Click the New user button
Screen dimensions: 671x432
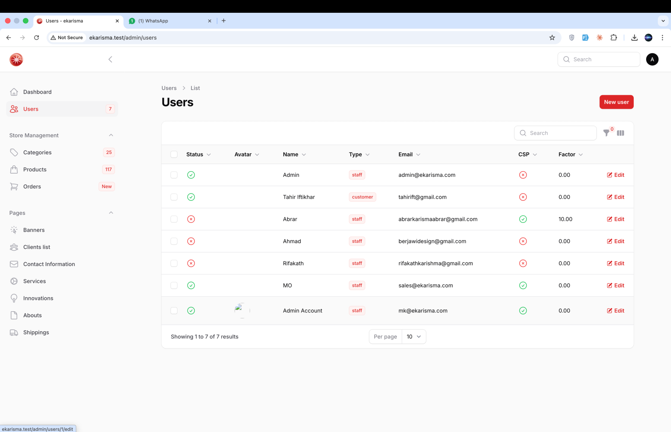616,102
